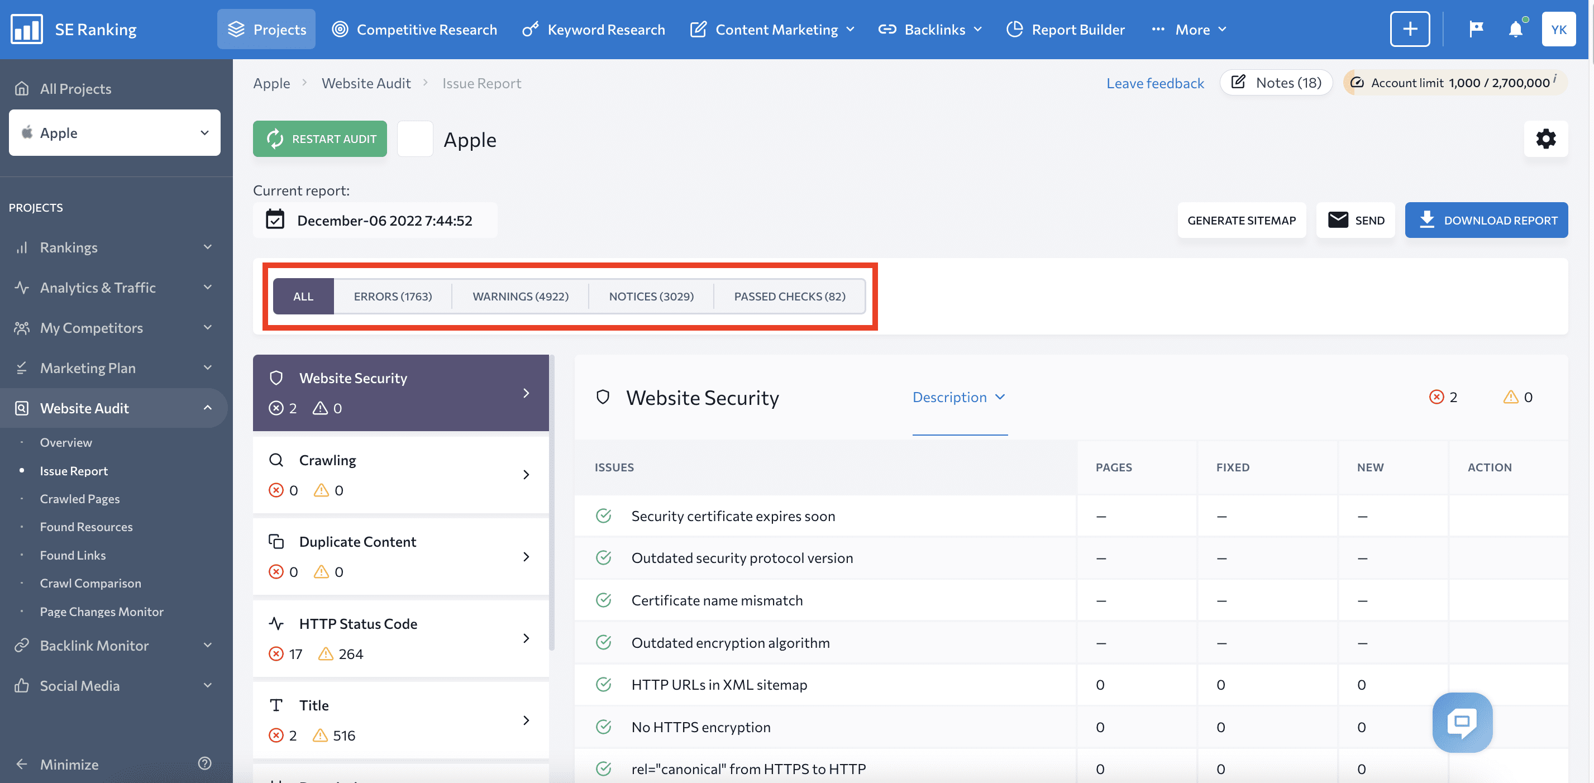Switch to WARNINGS (4922) tab

pos(521,297)
